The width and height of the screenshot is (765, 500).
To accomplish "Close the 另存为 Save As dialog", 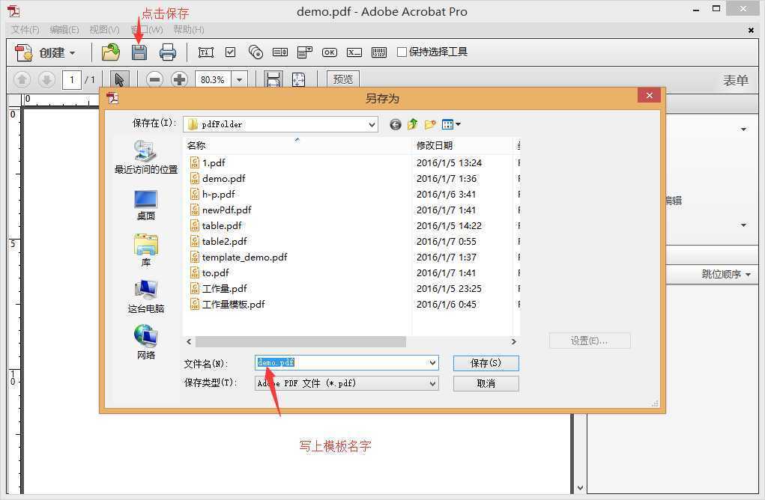I will (x=649, y=96).
